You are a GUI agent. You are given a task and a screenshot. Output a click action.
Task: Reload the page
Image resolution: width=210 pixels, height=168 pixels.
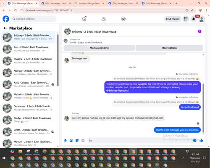(16, 10)
